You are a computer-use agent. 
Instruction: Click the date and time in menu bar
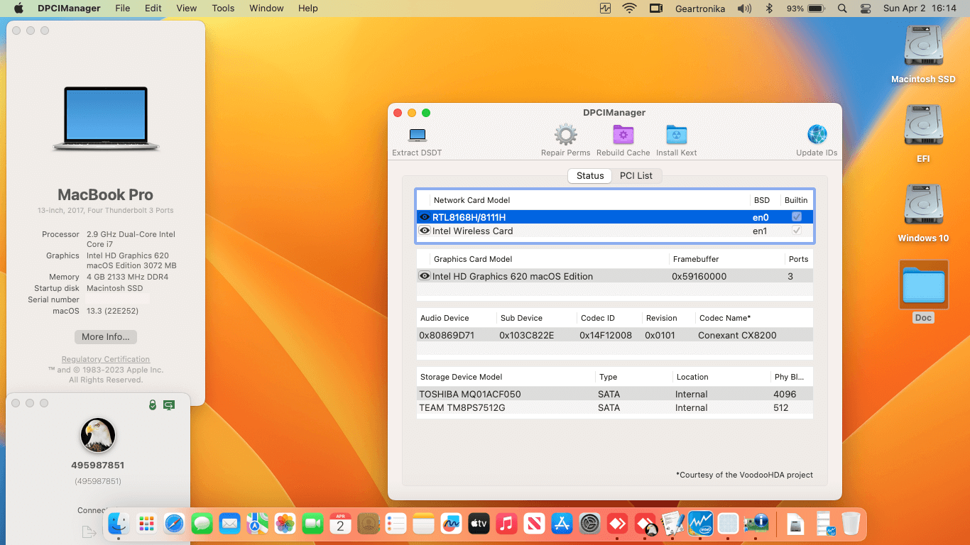[920, 9]
